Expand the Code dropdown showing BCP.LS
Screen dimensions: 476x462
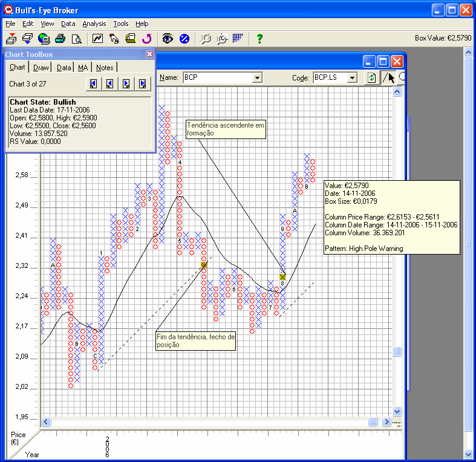coord(353,78)
